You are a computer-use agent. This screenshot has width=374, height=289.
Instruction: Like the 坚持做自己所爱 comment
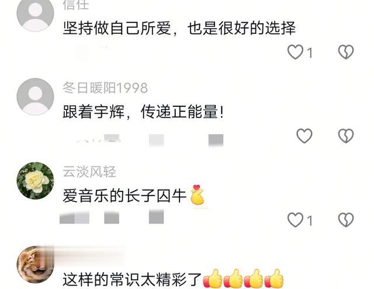(296, 52)
